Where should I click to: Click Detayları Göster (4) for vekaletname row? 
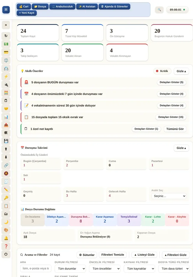tap(171, 106)
